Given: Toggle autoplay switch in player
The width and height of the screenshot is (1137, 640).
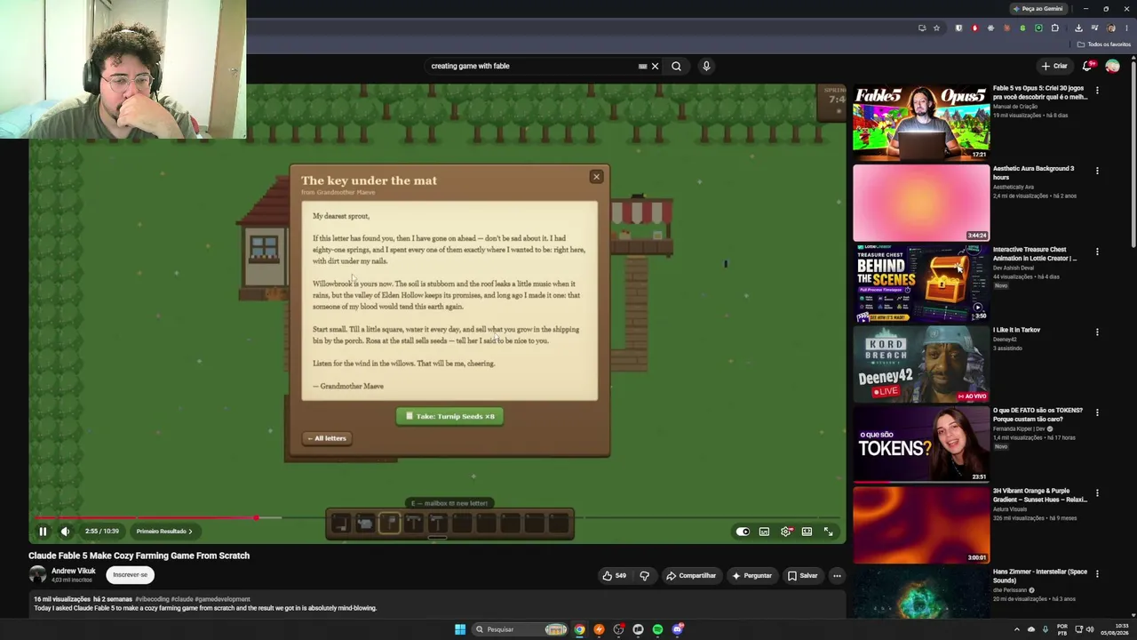Looking at the screenshot, I should 743,532.
